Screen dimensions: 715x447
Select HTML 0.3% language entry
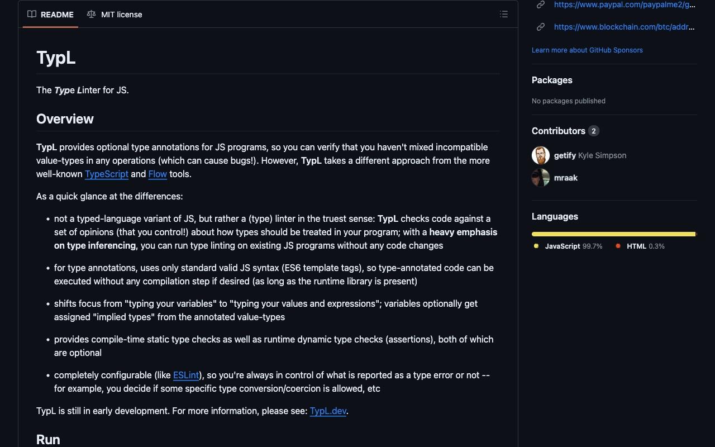point(640,246)
